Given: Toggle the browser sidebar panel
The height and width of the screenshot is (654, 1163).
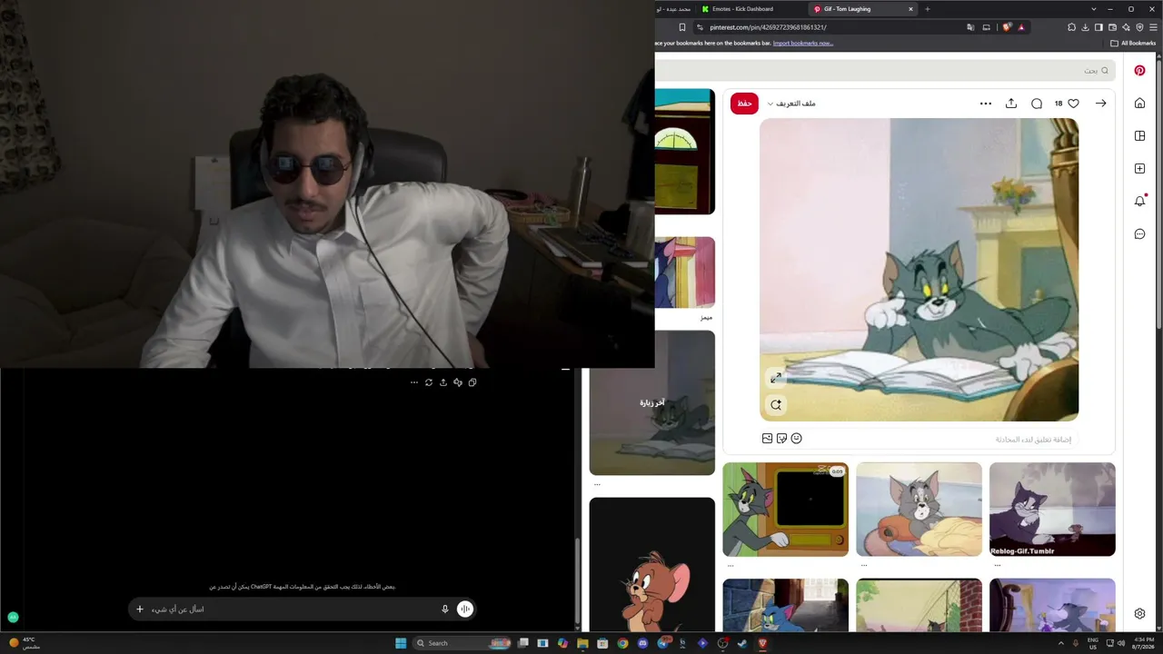Looking at the screenshot, I should click(x=1098, y=27).
